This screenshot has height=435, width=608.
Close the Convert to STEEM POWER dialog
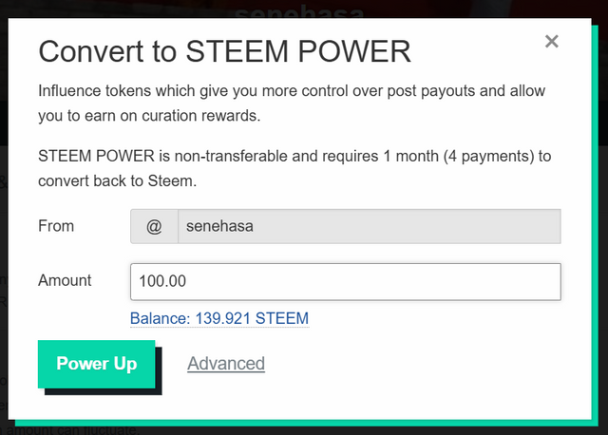click(x=551, y=41)
